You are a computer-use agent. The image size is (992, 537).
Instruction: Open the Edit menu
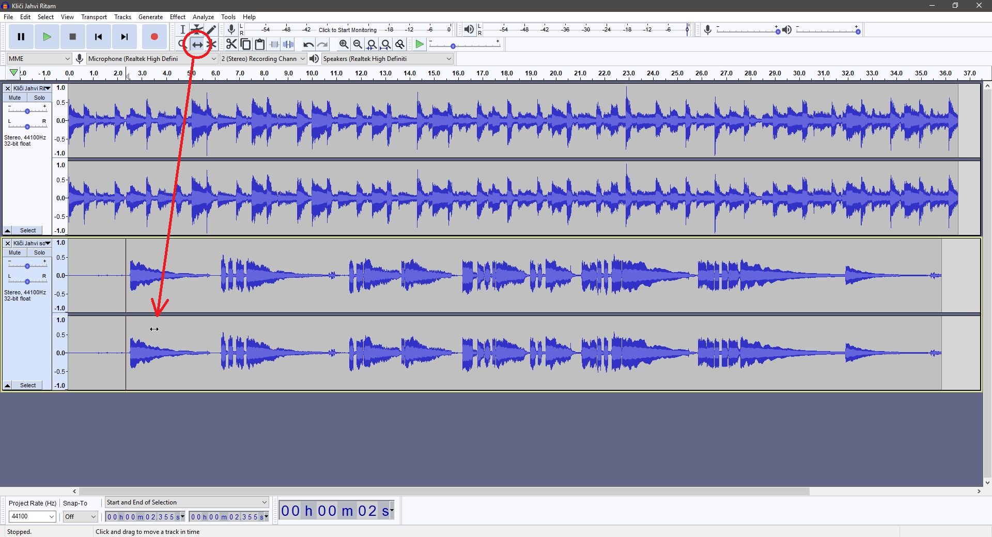[25, 17]
